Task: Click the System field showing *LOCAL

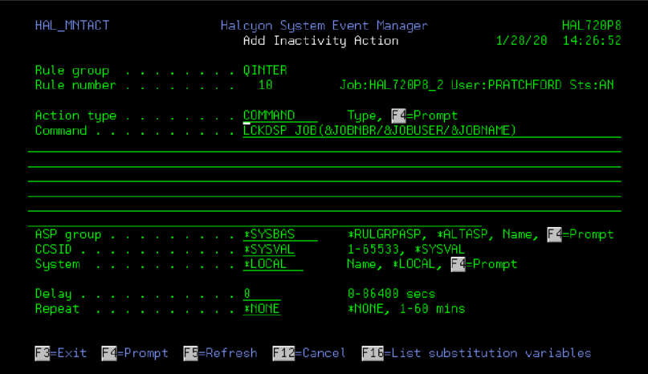Action: point(273,264)
